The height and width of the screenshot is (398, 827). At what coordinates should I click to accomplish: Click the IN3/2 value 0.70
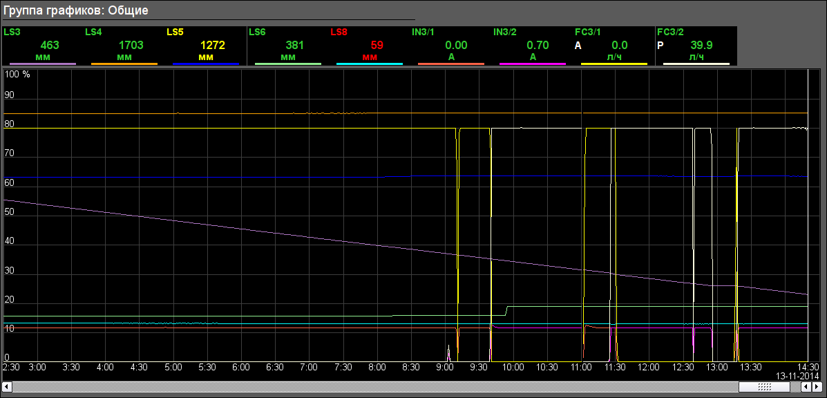[538, 46]
